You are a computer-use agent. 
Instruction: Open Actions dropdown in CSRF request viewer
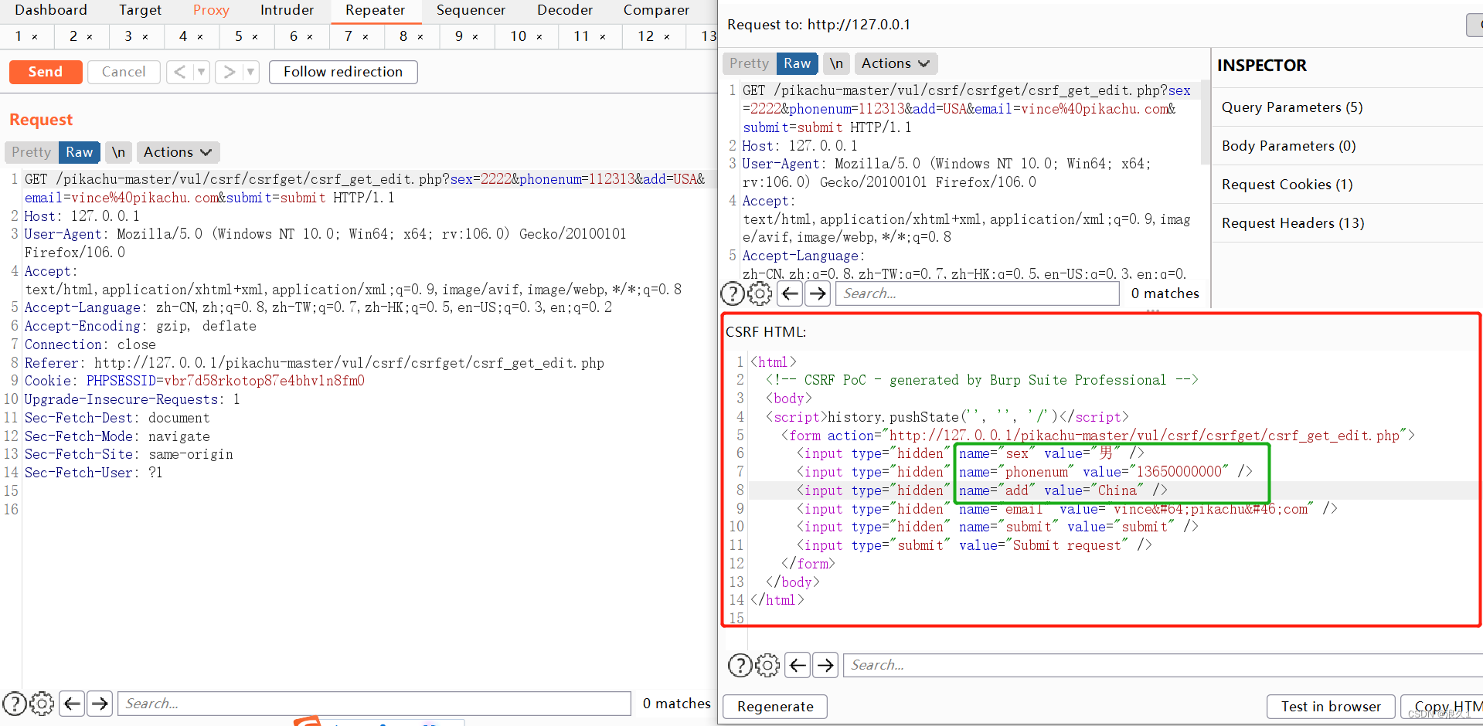pyautogui.click(x=896, y=63)
